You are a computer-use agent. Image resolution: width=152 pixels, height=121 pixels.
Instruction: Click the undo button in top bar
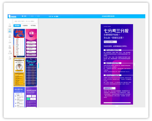[31, 16]
